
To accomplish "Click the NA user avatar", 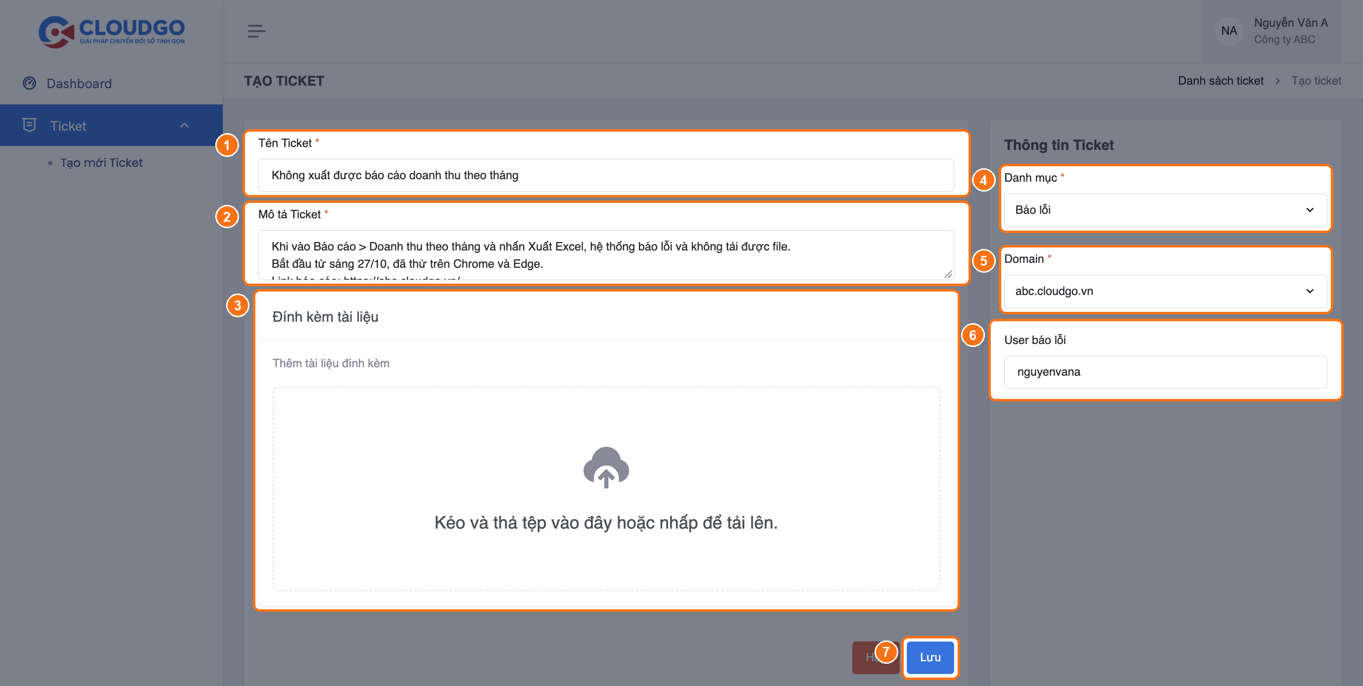I will (x=1228, y=31).
